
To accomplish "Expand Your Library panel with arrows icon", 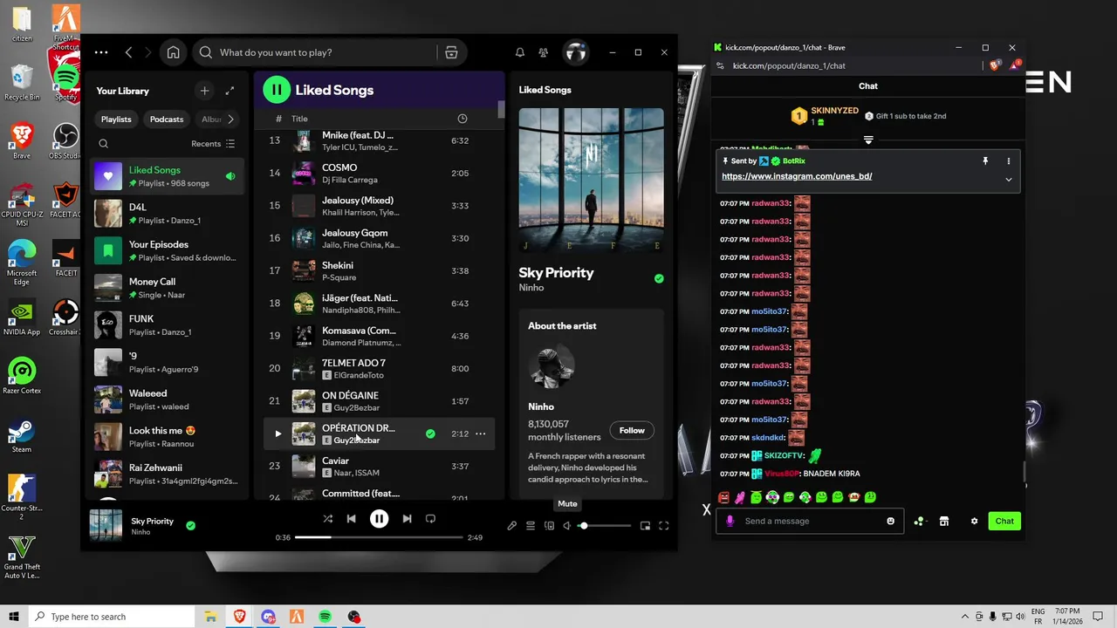I will coord(230,91).
